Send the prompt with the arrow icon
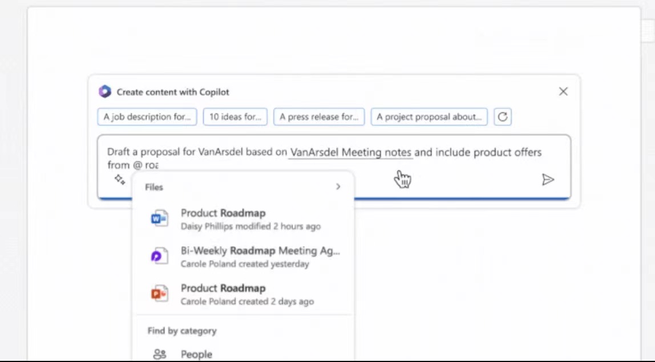 tap(548, 180)
